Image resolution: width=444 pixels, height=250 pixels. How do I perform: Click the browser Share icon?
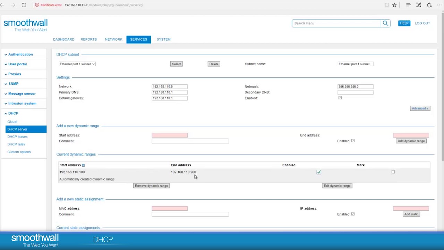pyautogui.click(x=429, y=5)
